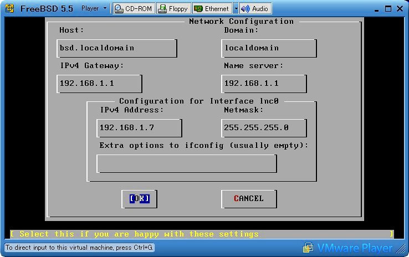Toggle the CD-ROM device button
The width and height of the screenshot is (409, 257).
134,8
